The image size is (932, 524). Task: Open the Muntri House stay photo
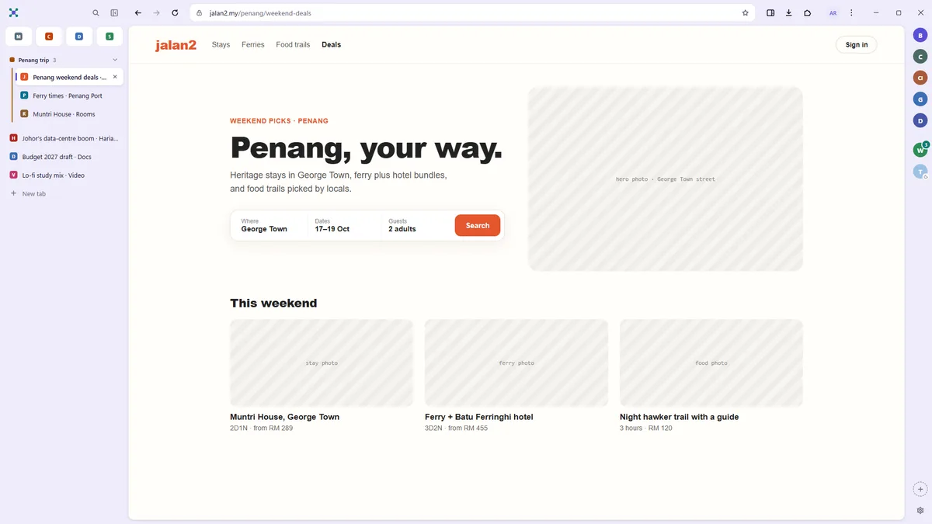pos(322,363)
